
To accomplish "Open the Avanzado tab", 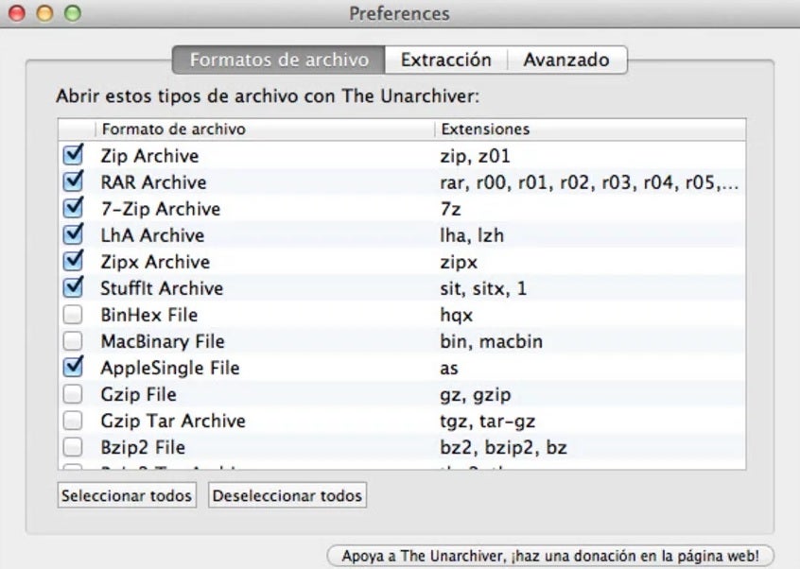I will (566, 60).
